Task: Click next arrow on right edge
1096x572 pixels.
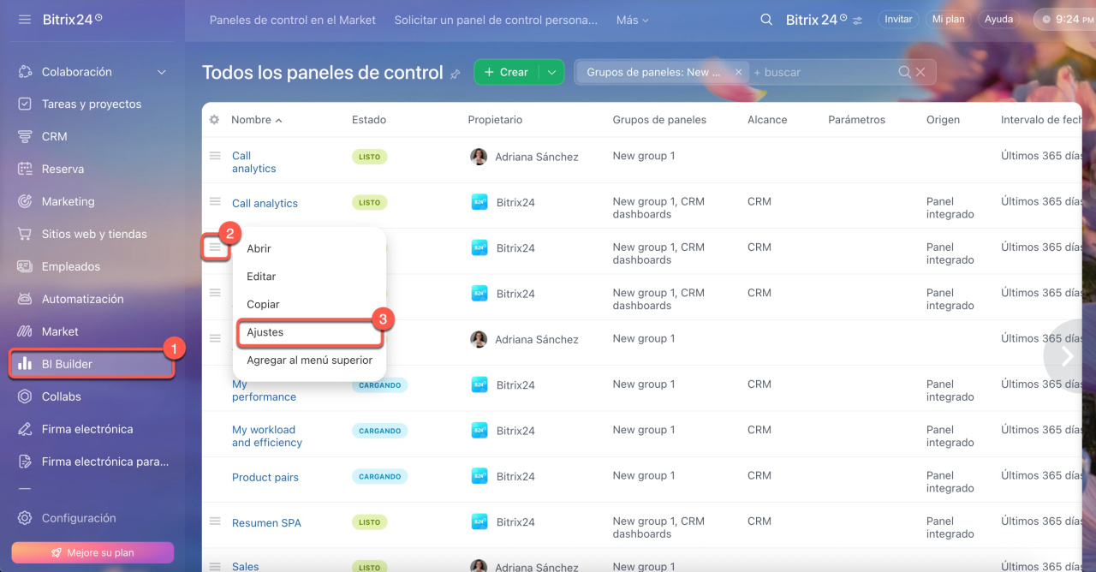Action: 1067,355
